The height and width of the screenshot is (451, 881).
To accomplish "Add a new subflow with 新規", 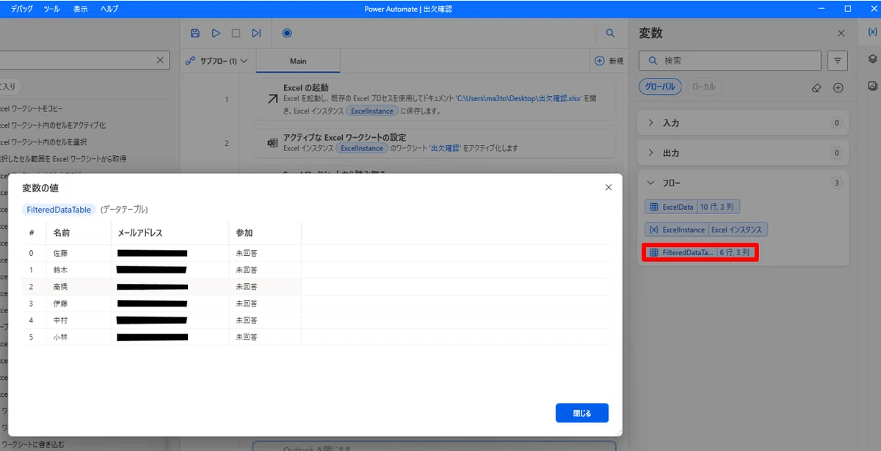I will coord(609,61).
